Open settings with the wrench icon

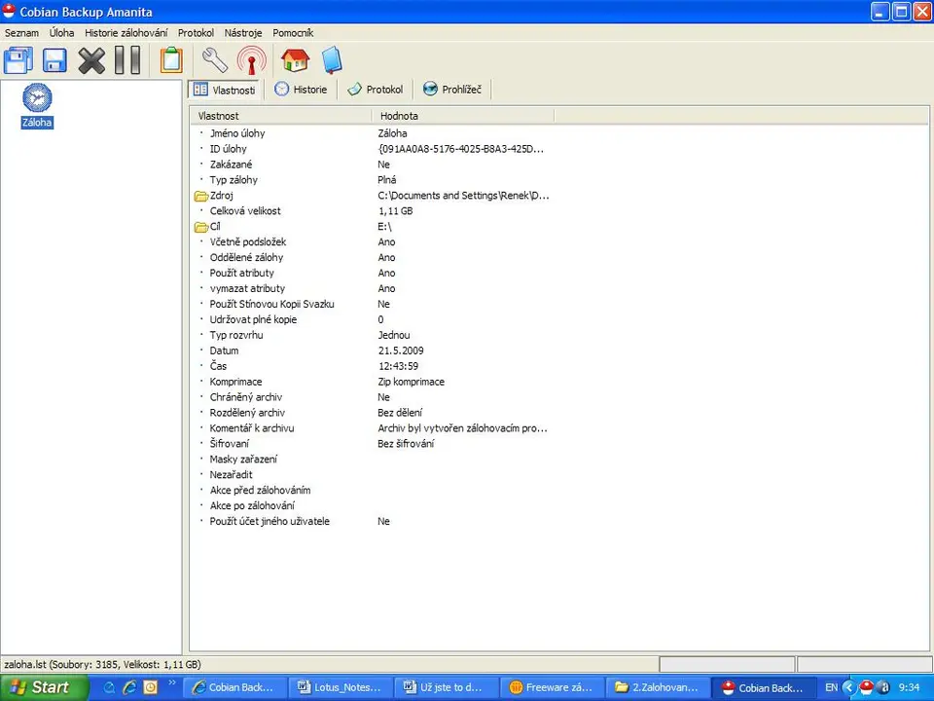[x=214, y=60]
